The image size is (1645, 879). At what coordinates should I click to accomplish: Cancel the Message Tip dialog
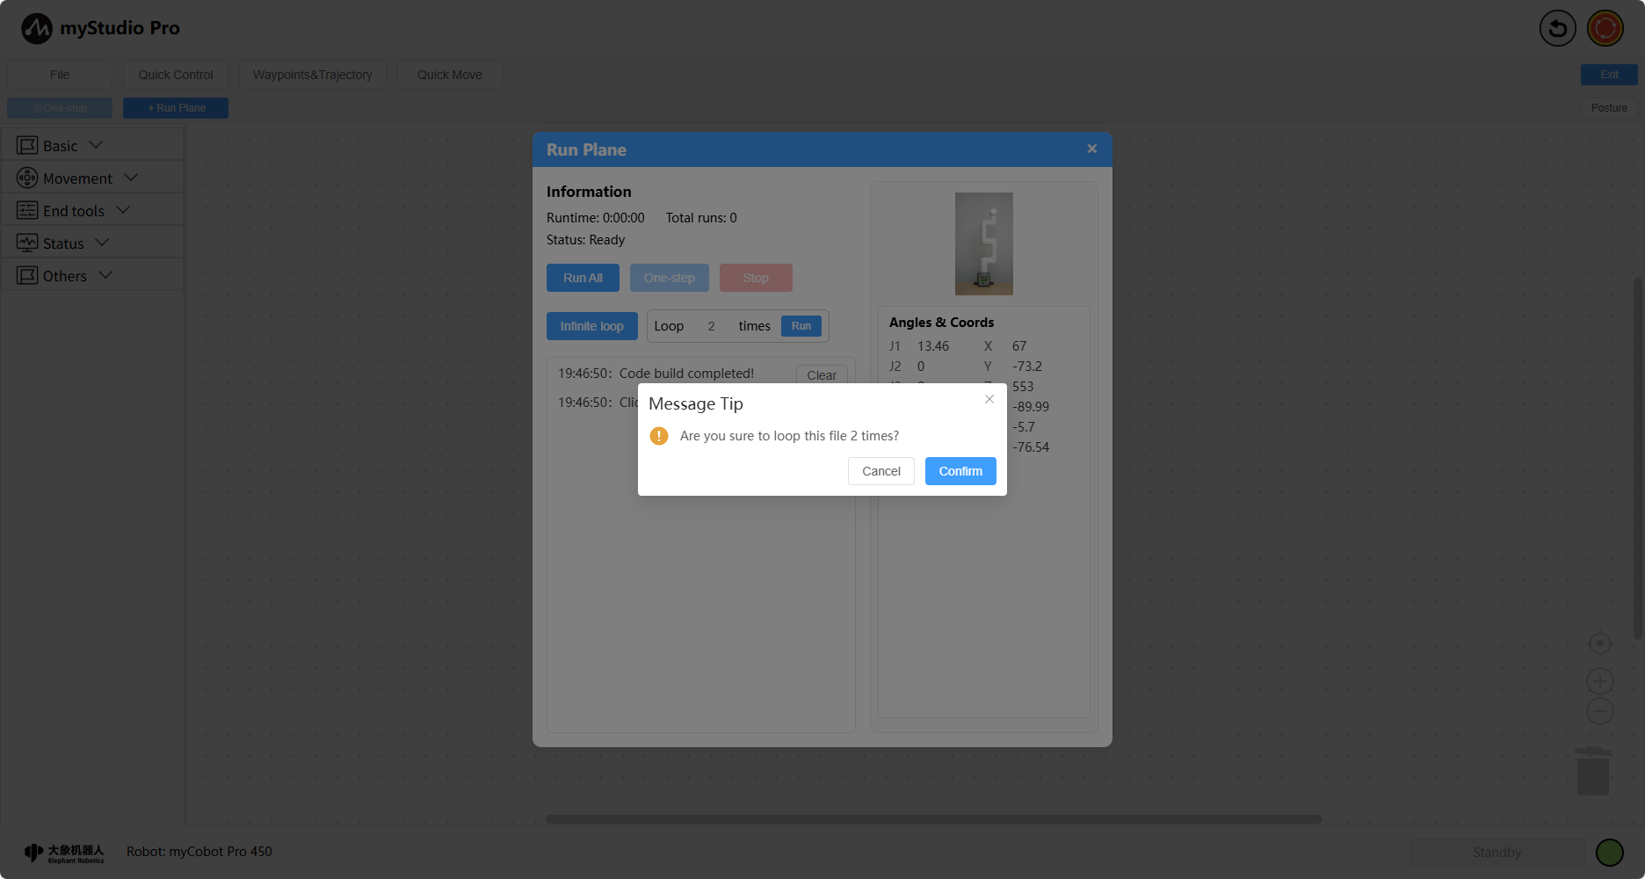pyautogui.click(x=880, y=471)
